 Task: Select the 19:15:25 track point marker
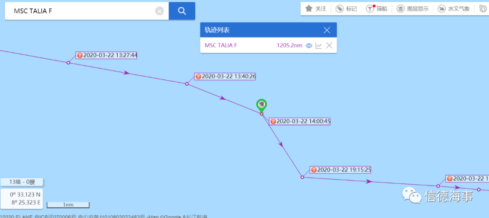coord(302,177)
